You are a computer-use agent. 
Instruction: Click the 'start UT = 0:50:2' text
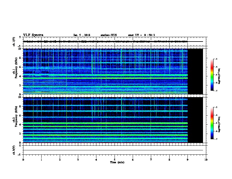pyautogui.click(x=141, y=35)
